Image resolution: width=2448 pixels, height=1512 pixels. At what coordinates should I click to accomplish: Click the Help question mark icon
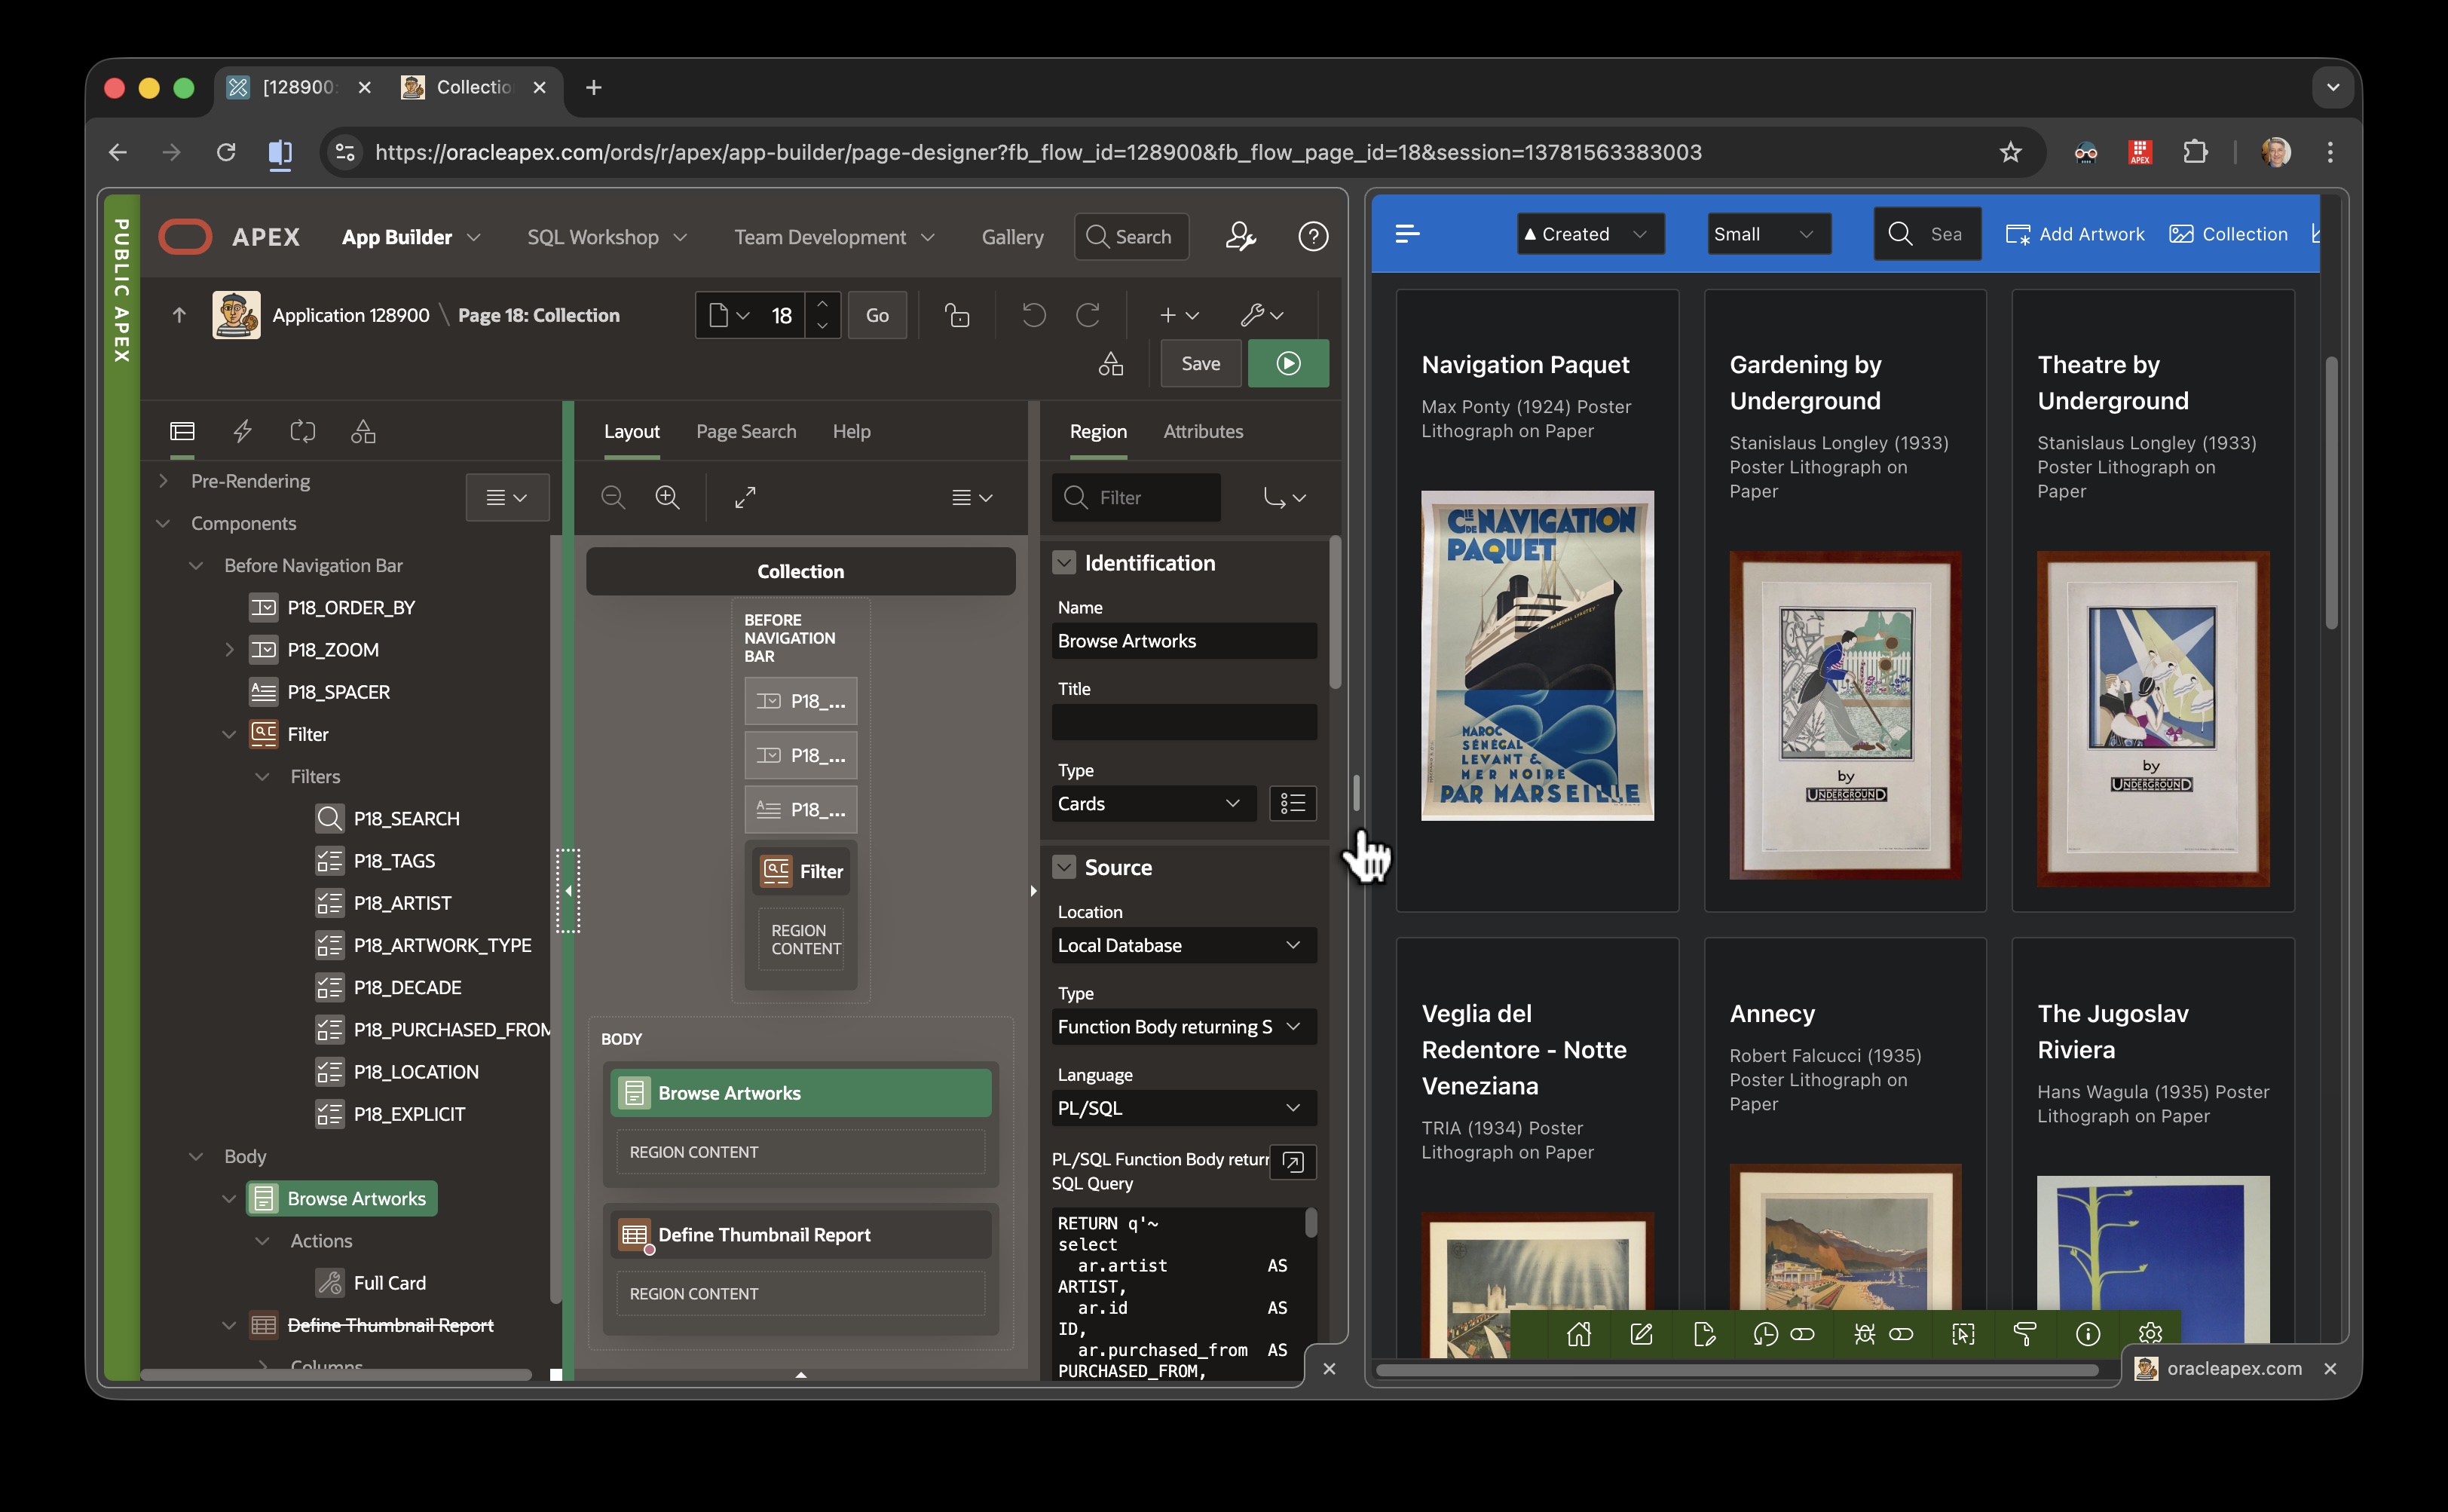(1312, 237)
